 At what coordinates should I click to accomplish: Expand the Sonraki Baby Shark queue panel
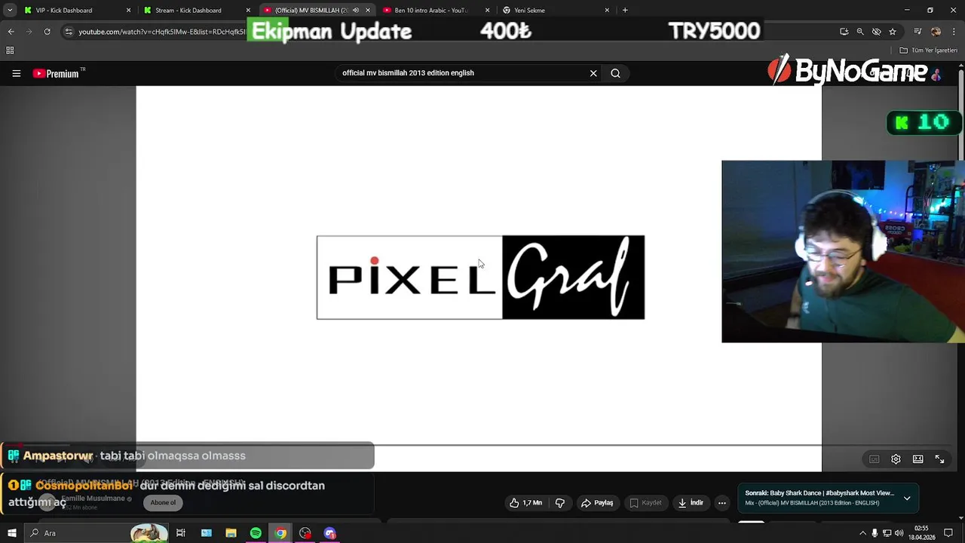click(x=907, y=499)
